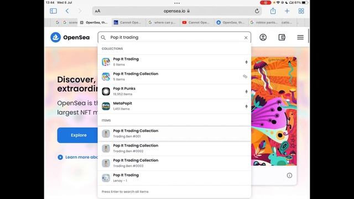This screenshot has width=354, height=199.
Task: Click the Learn more play icon
Action: (60, 157)
